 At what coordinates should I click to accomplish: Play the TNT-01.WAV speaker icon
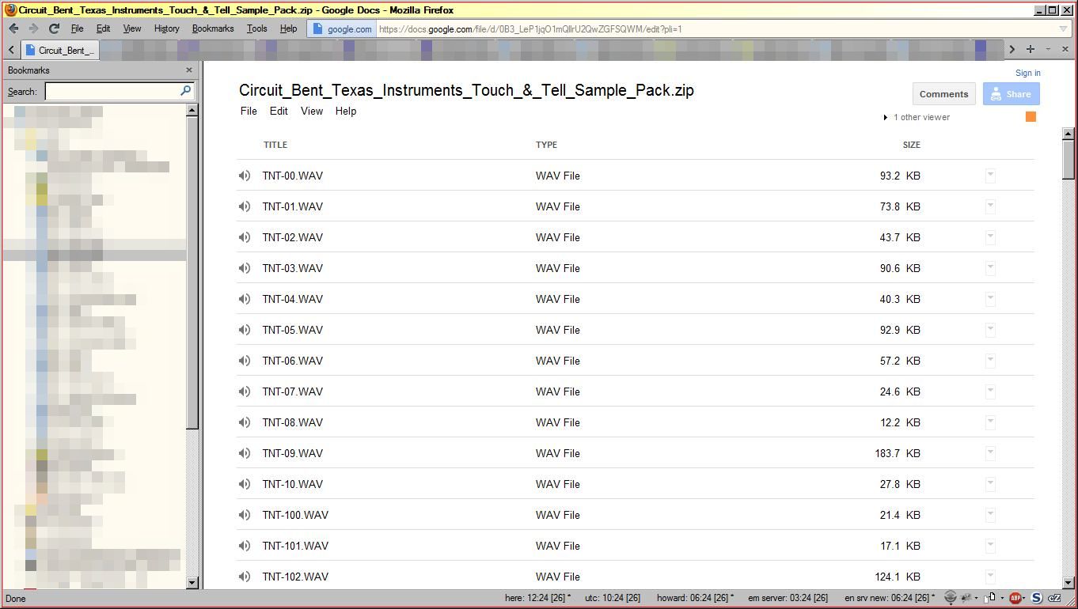(x=245, y=206)
